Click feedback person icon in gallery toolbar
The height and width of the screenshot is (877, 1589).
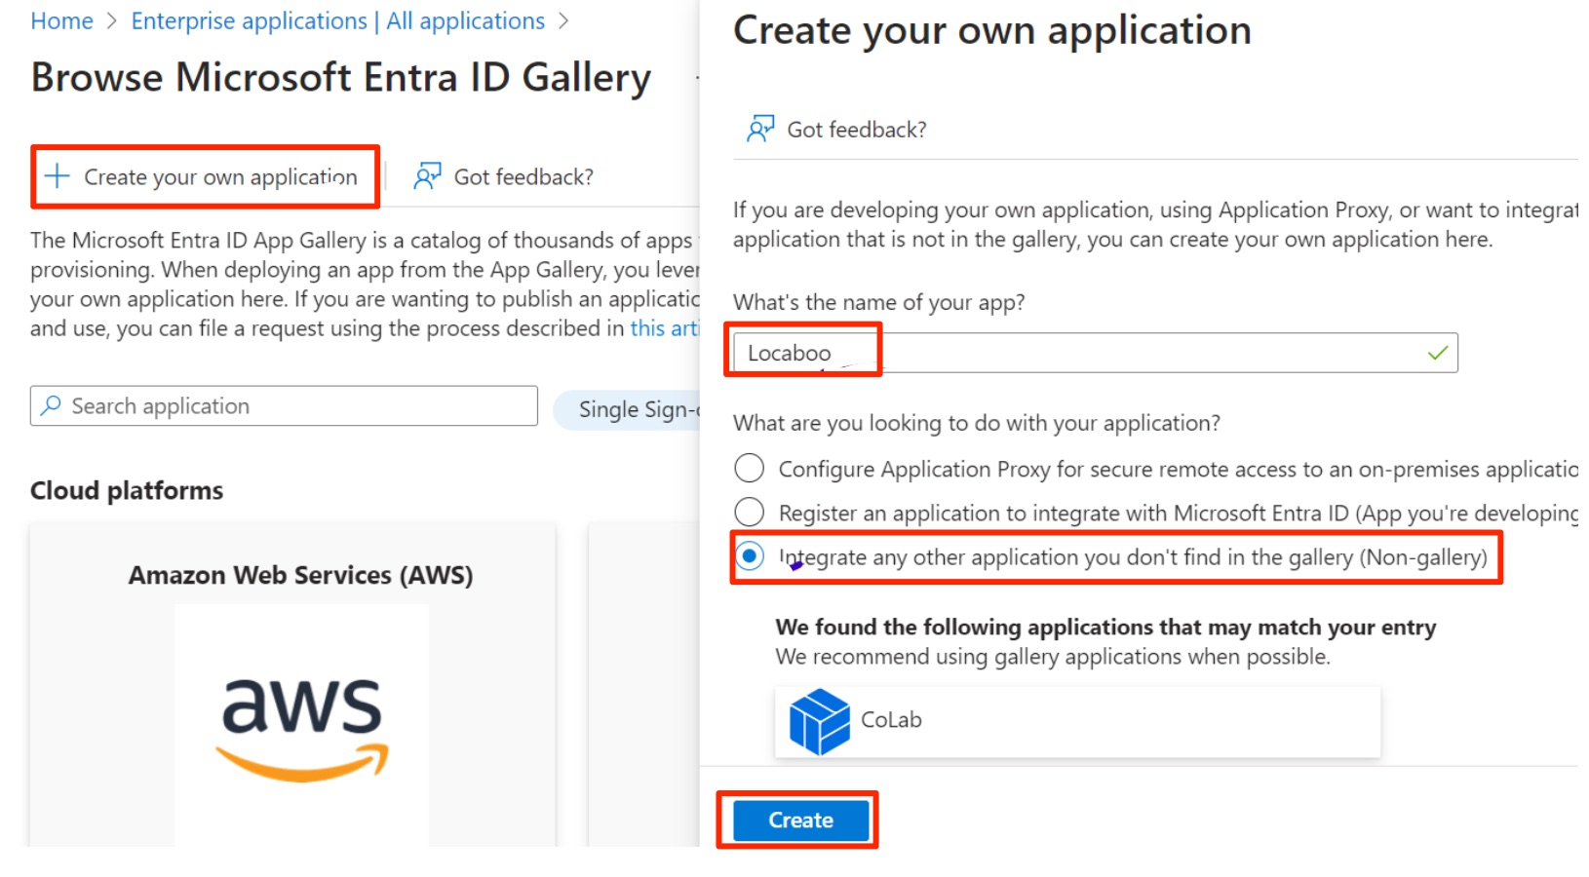coord(427,175)
